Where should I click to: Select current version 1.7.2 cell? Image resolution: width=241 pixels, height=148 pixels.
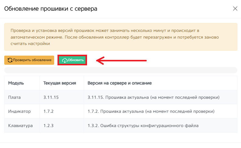62,111
